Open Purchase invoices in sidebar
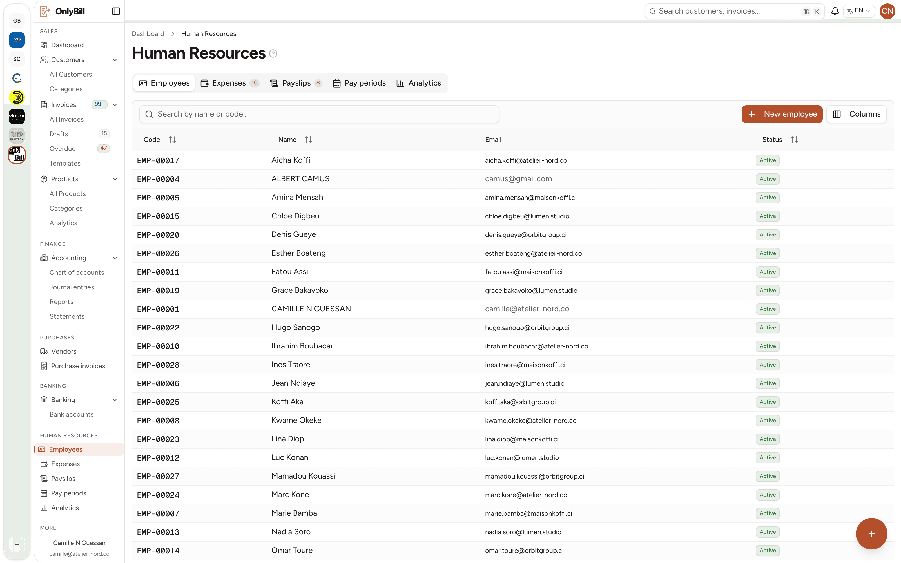This screenshot has width=901, height=563. pos(79,366)
